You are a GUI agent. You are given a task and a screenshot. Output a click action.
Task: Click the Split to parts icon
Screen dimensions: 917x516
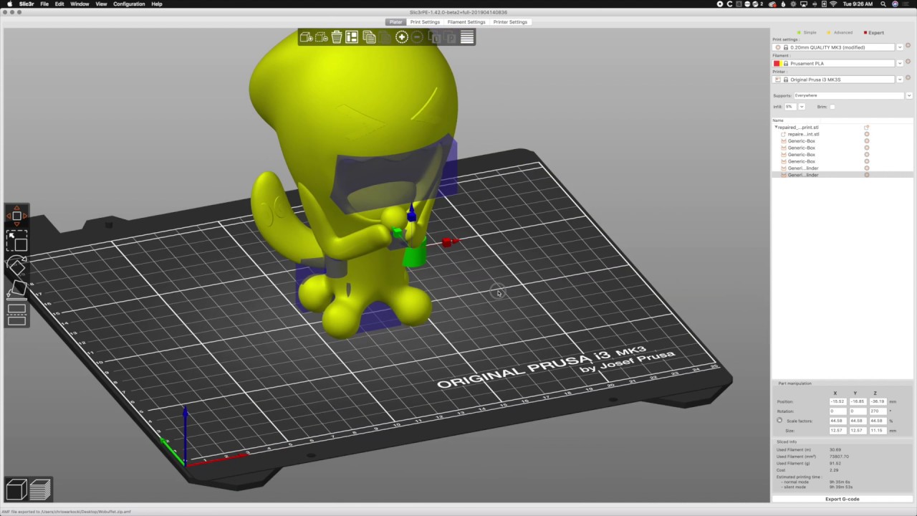click(x=451, y=37)
